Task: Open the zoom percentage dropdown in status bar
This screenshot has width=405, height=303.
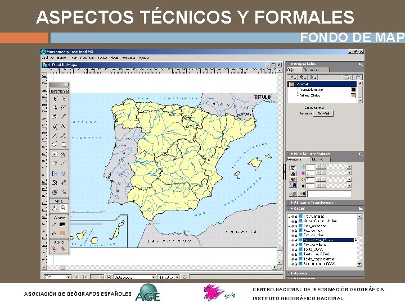Action: [x=69, y=277]
